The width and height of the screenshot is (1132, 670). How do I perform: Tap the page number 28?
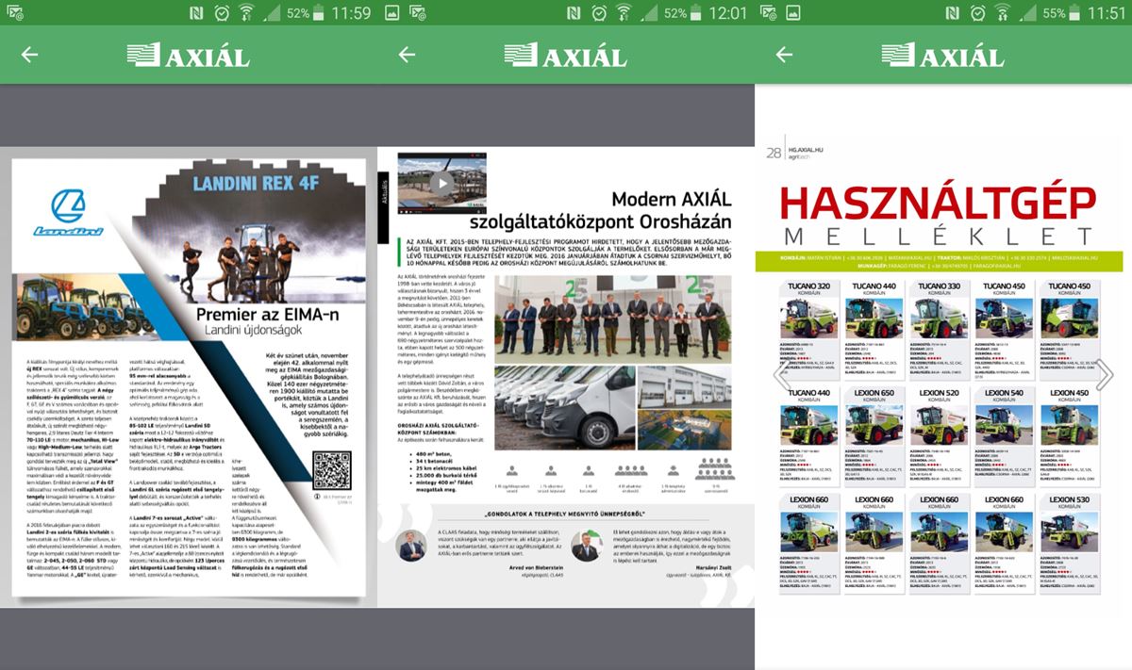pyautogui.click(x=774, y=153)
